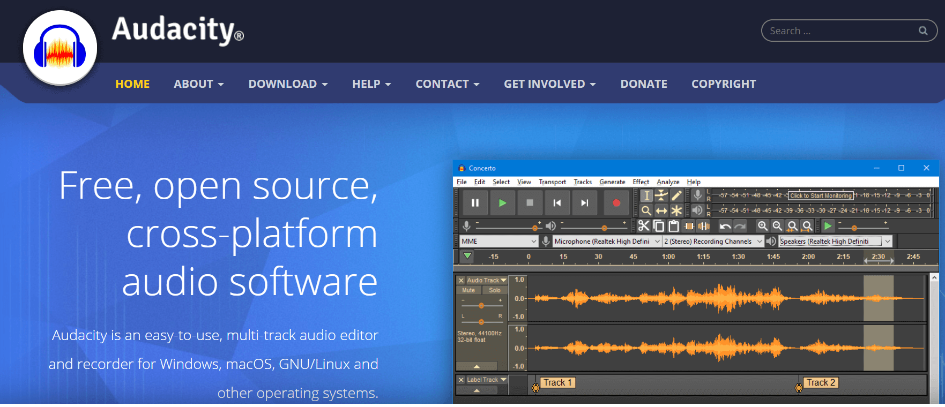Close the Label Track with its X
The image size is (945, 407).
click(x=461, y=380)
